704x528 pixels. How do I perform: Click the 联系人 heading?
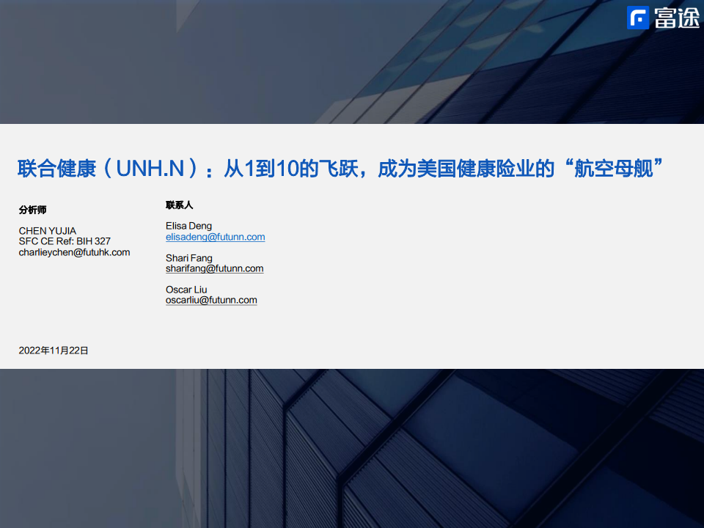click(x=179, y=205)
